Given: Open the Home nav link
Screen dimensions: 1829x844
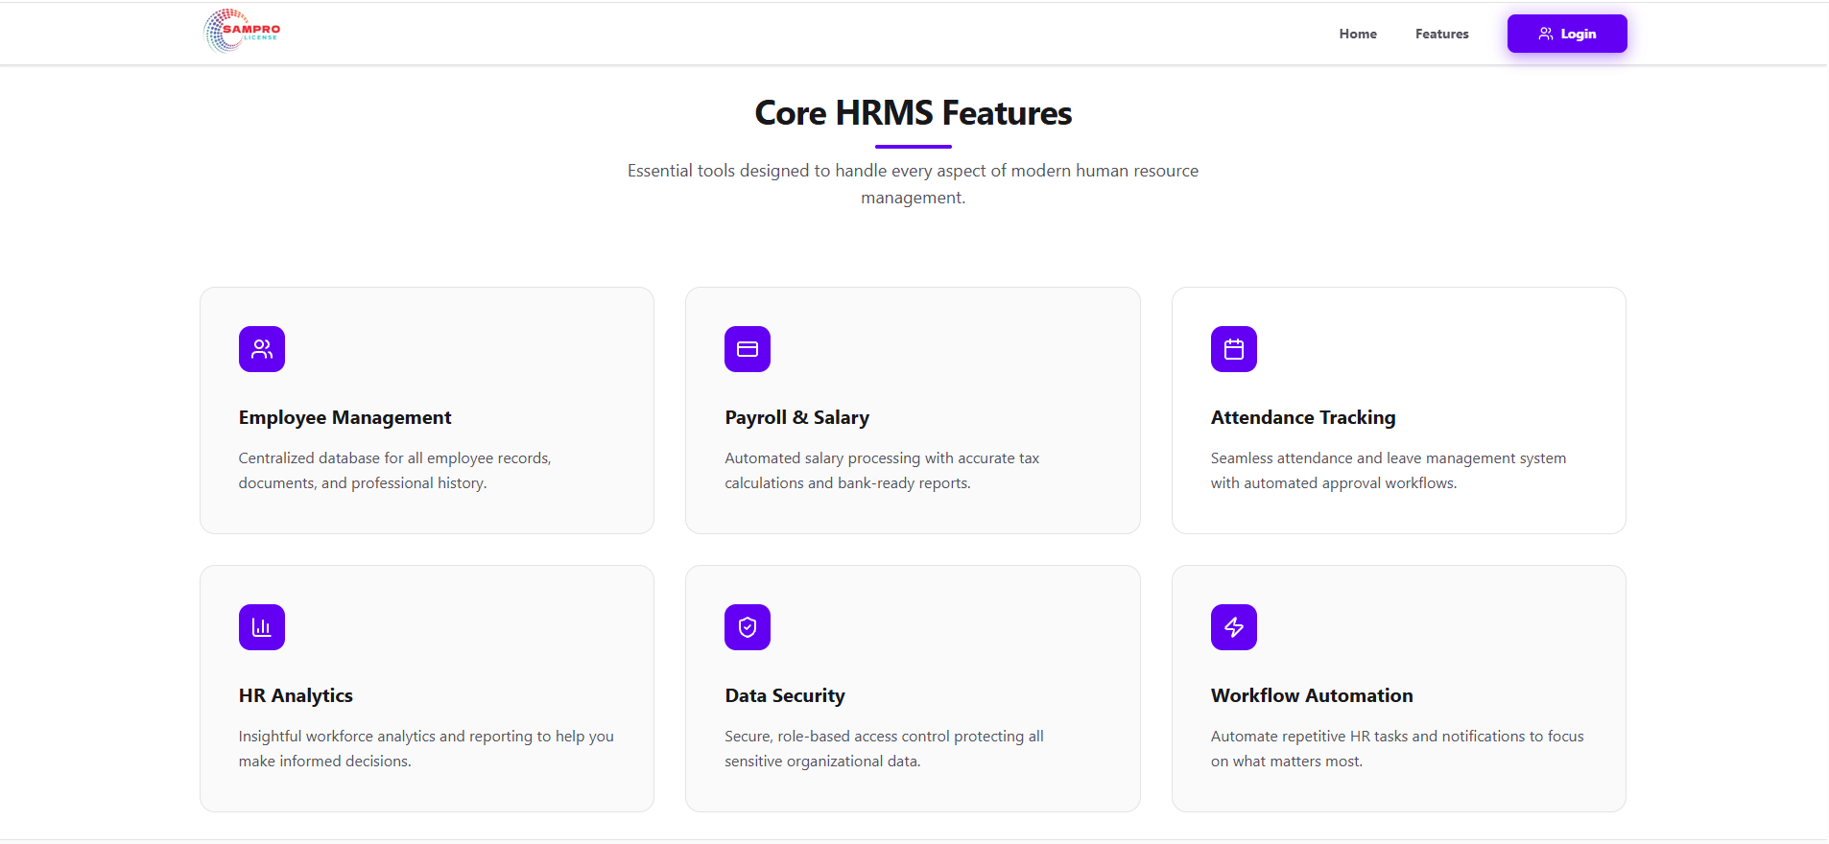Looking at the screenshot, I should [x=1358, y=34].
